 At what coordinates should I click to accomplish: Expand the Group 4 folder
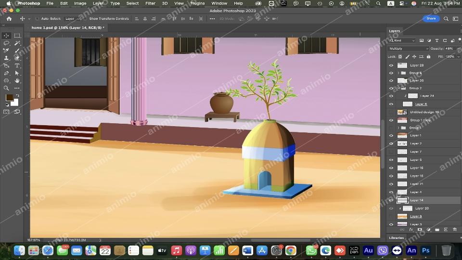(398, 73)
